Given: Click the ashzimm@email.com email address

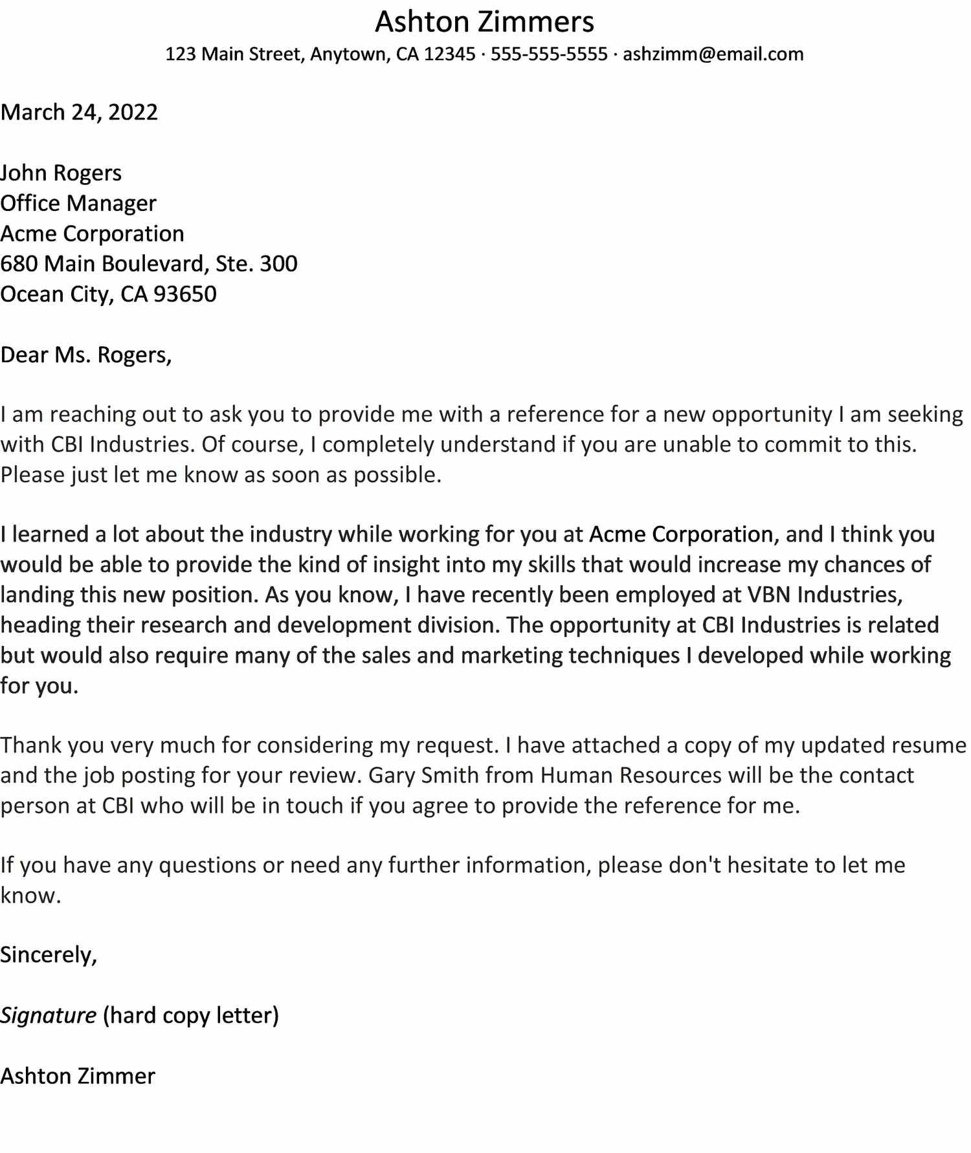Looking at the screenshot, I should pos(713,54).
